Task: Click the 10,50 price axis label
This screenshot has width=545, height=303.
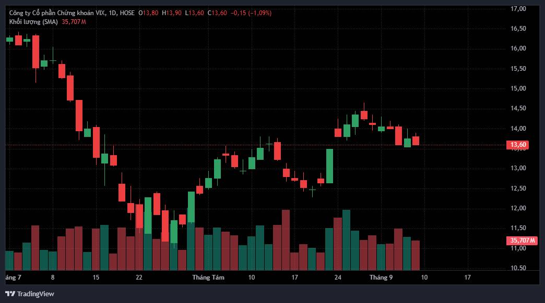Action: [518, 268]
